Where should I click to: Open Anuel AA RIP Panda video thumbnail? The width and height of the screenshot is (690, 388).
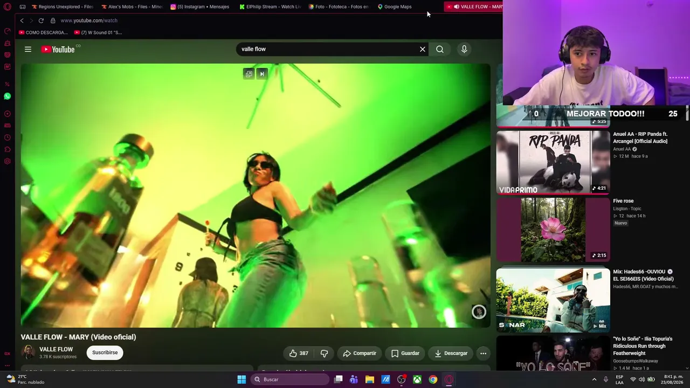point(553,162)
